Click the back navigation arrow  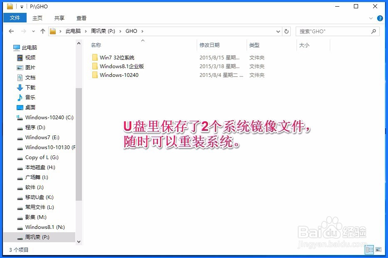point(11,31)
